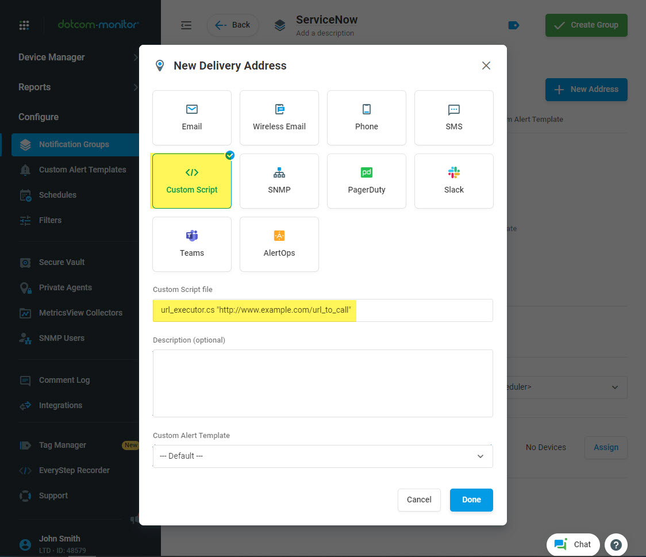646x557 pixels.
Task: Choose the Wireless Email notification option
Action: (x=279, y=118)
